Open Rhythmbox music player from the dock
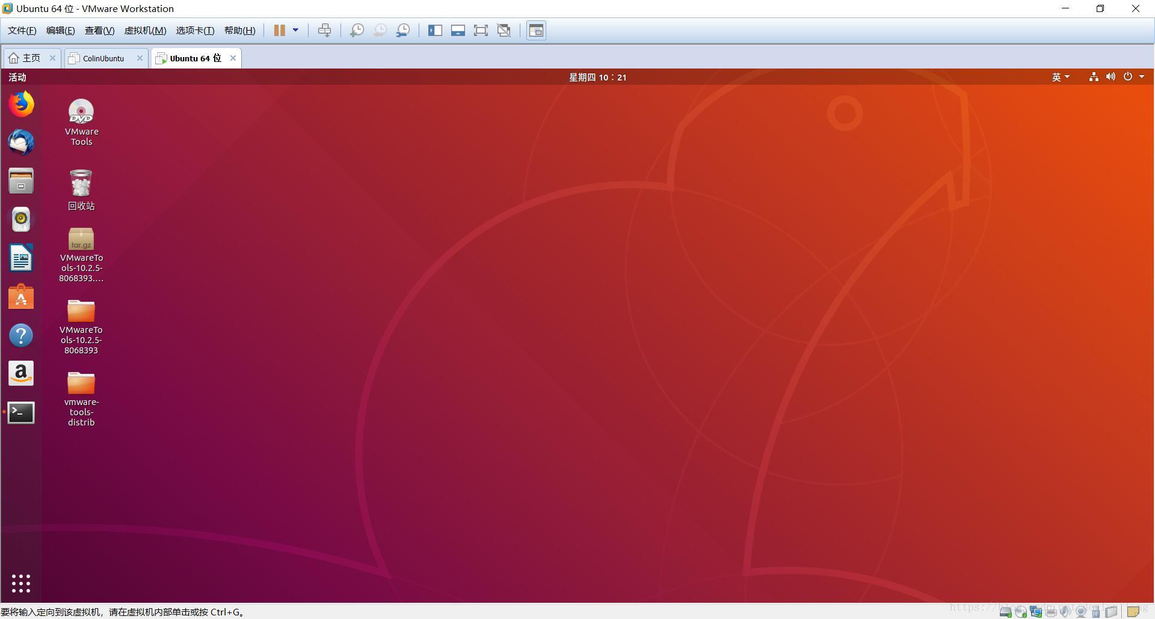This screenshot has height=619, width=1155. pos(21,219)
